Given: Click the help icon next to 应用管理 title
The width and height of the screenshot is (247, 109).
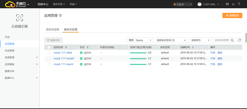Looking at the screenshot, I should pos(60,16).
